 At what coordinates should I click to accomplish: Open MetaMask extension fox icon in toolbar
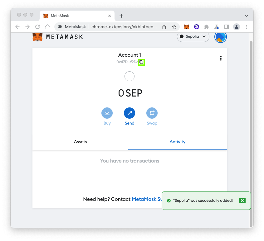(186, 27)
